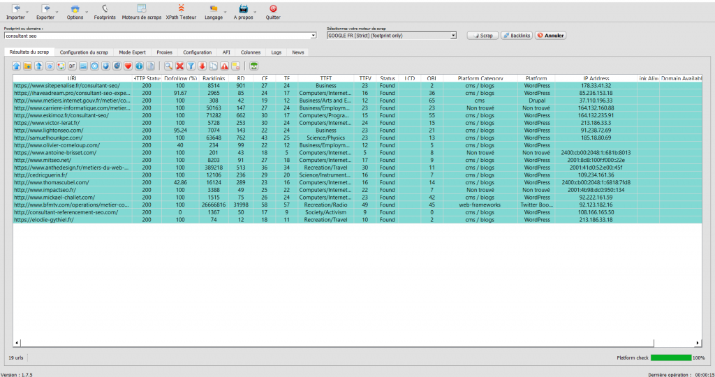Click the blue info circle icon
Screen dimensions: 715x377
(139, 66)
